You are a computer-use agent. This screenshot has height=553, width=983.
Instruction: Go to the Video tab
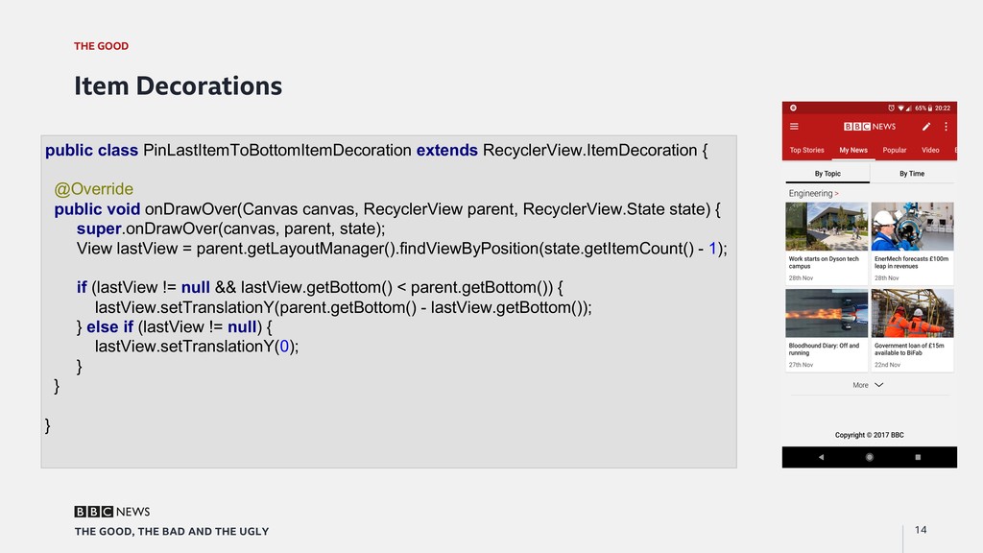point(930,151)
